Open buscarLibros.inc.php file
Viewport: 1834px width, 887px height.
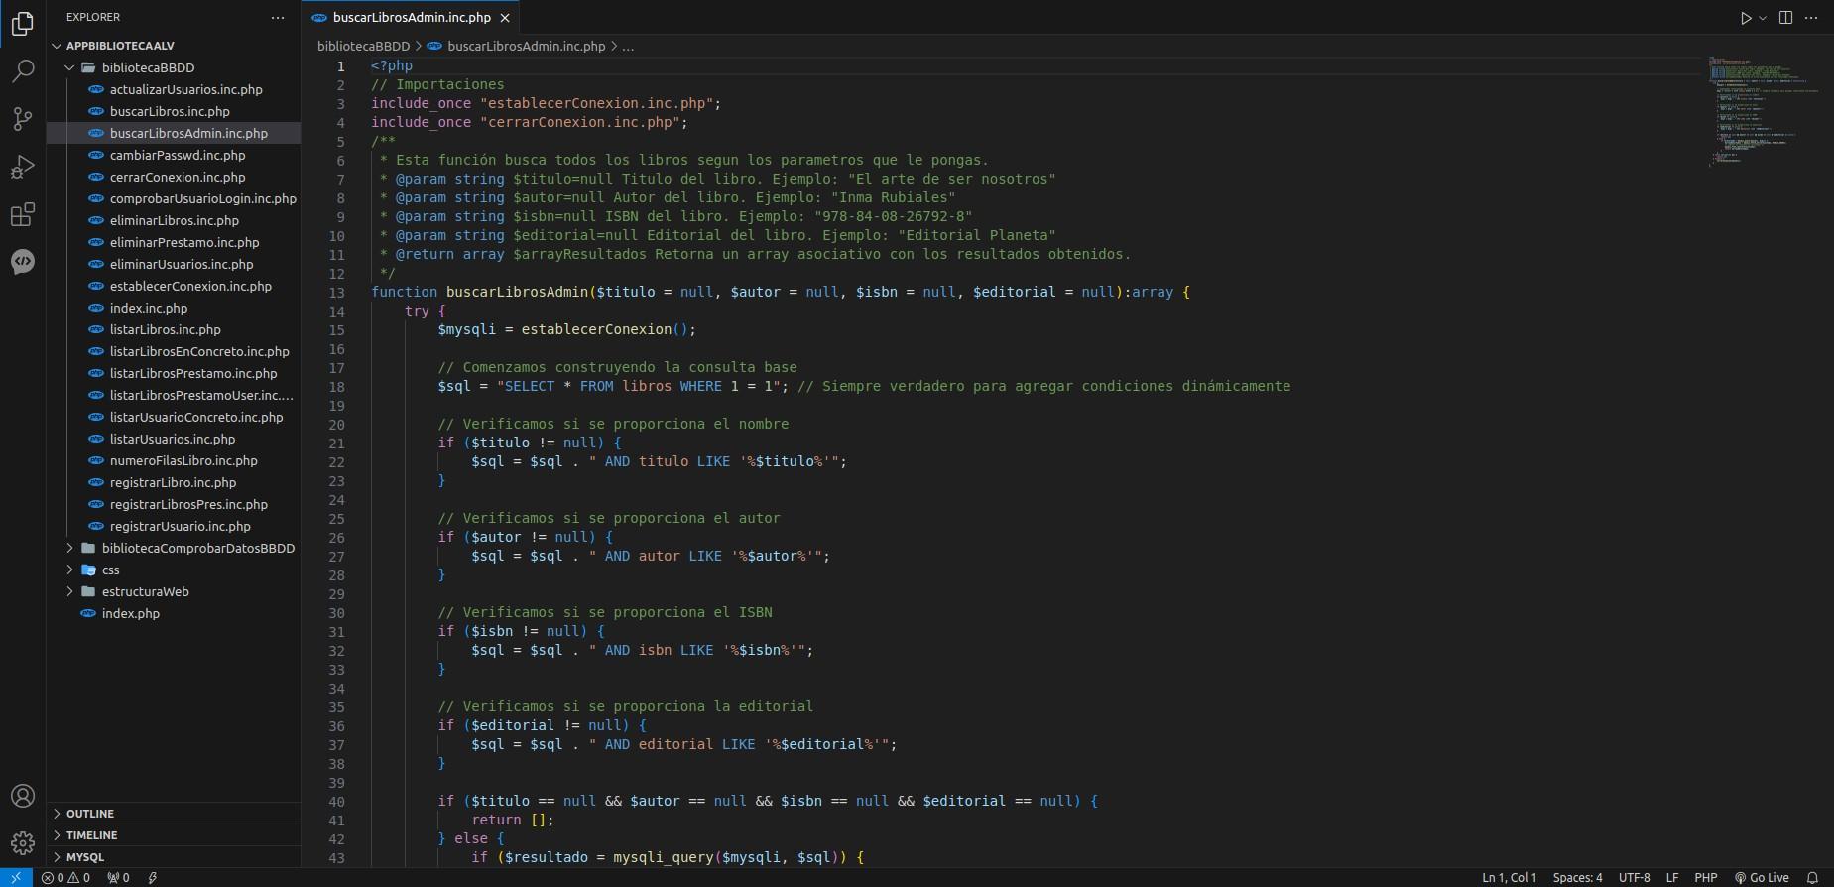(x=174, y=111)
